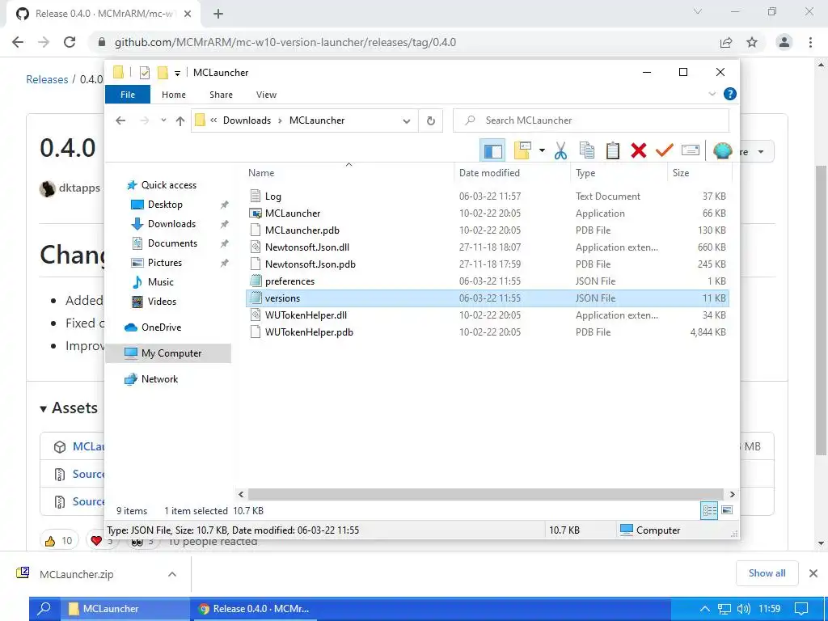Click the Copy pages icon

tap(587, 151)
